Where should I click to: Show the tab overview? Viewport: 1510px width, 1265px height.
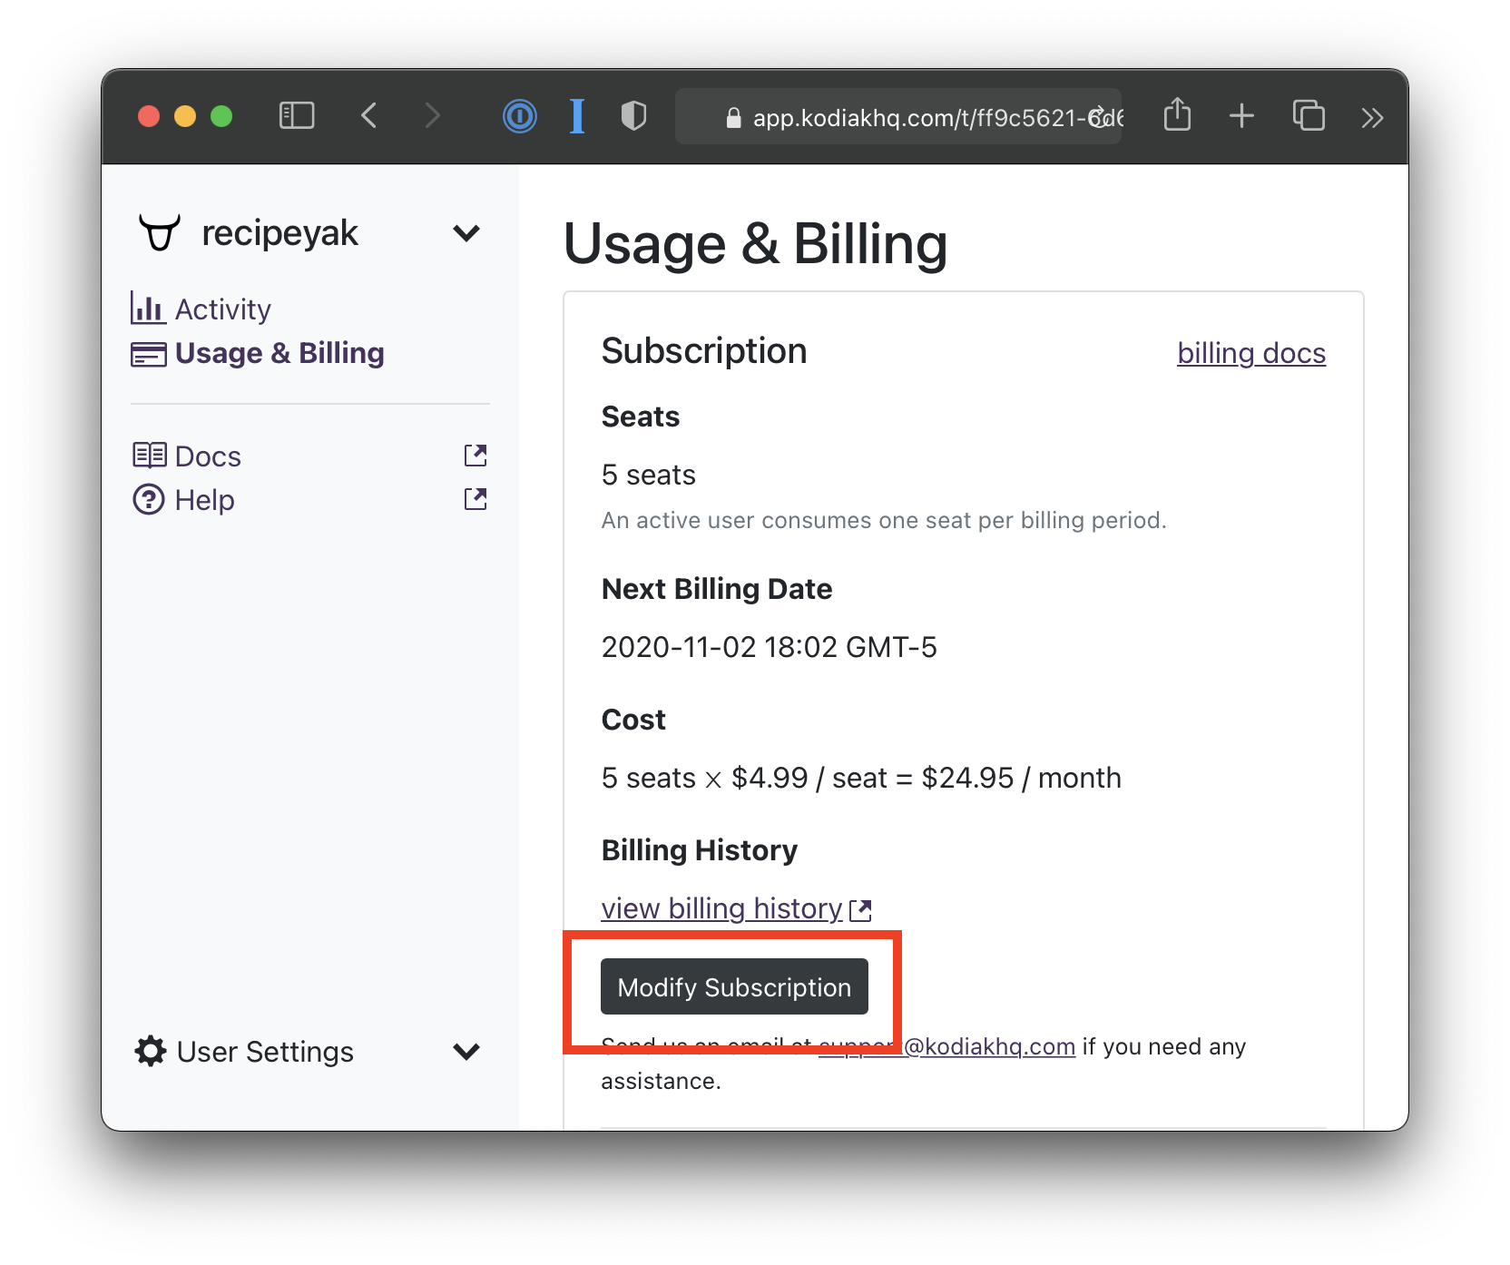[1309, 116]
